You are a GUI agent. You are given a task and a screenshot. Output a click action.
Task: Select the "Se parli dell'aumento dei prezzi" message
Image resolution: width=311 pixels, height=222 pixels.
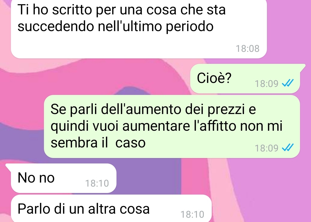[172, 126]
